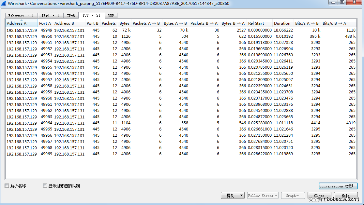364x205 pixels.
Task: Open the 复制 dropdown button
Action: [x=233, y=196]
